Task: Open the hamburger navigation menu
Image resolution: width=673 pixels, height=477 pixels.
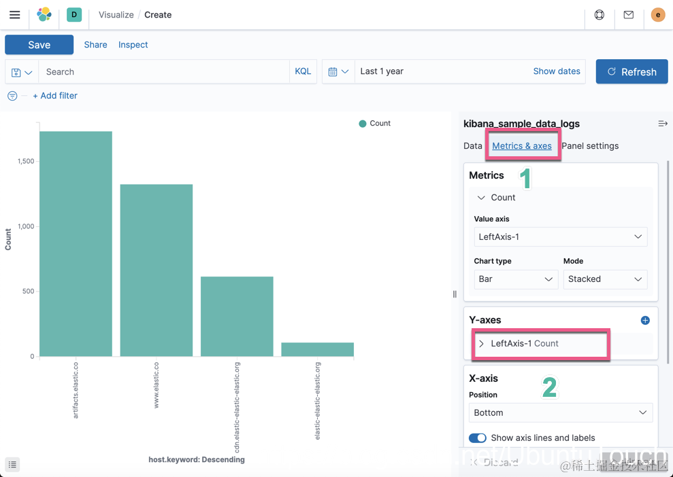Action: pyautogui.click(x=14, y=14)
